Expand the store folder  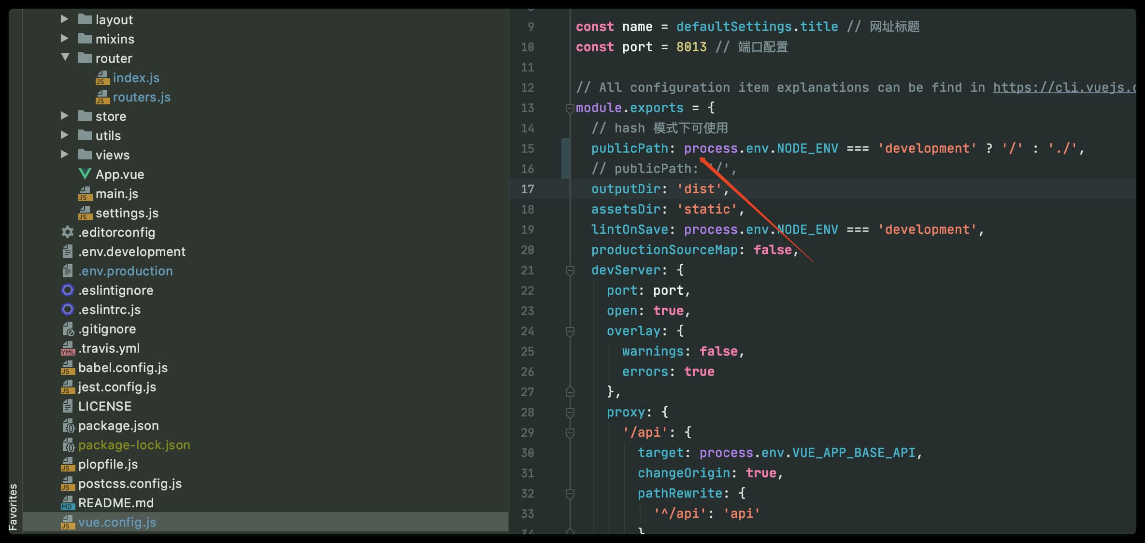pos(64,116)
